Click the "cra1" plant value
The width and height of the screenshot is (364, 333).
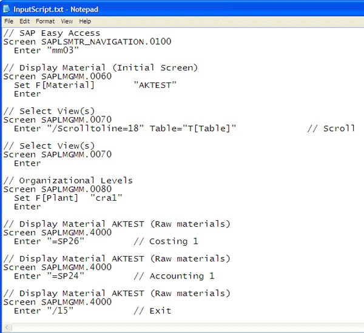[106, 198]
